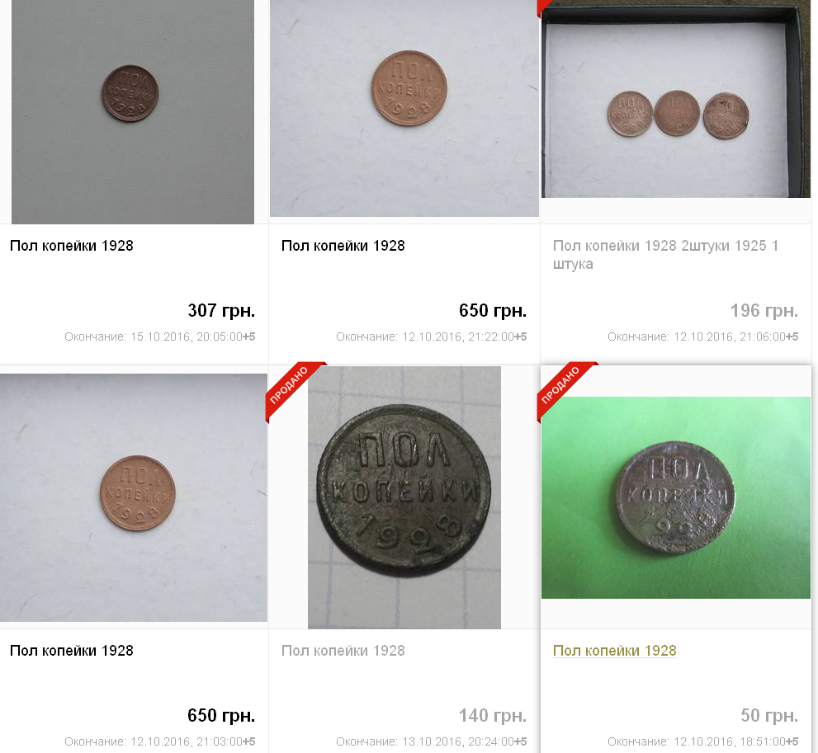The image size is (818, 753).
Task: Click end date 13.10.2016, 20:24:00
Action: pos(431,741)
